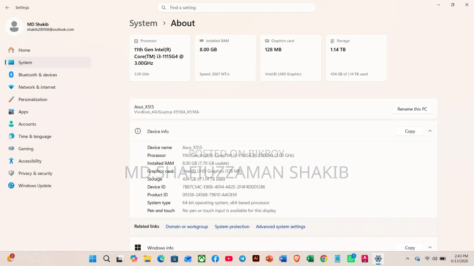Open Adobe Illustrator from the taskbar
Image resolution: width=474 pixels, height=266 pixels.
pyautogui.click(x=256, y=259)
